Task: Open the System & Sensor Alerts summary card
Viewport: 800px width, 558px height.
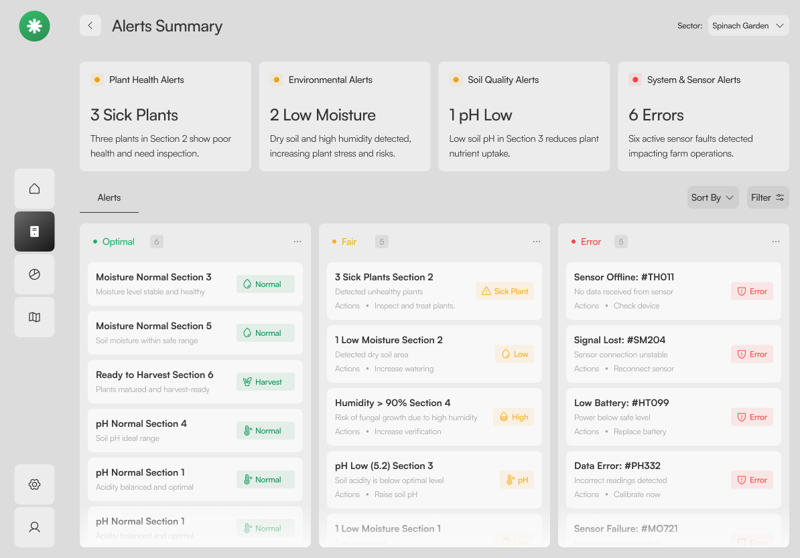Action: (704, 116)
